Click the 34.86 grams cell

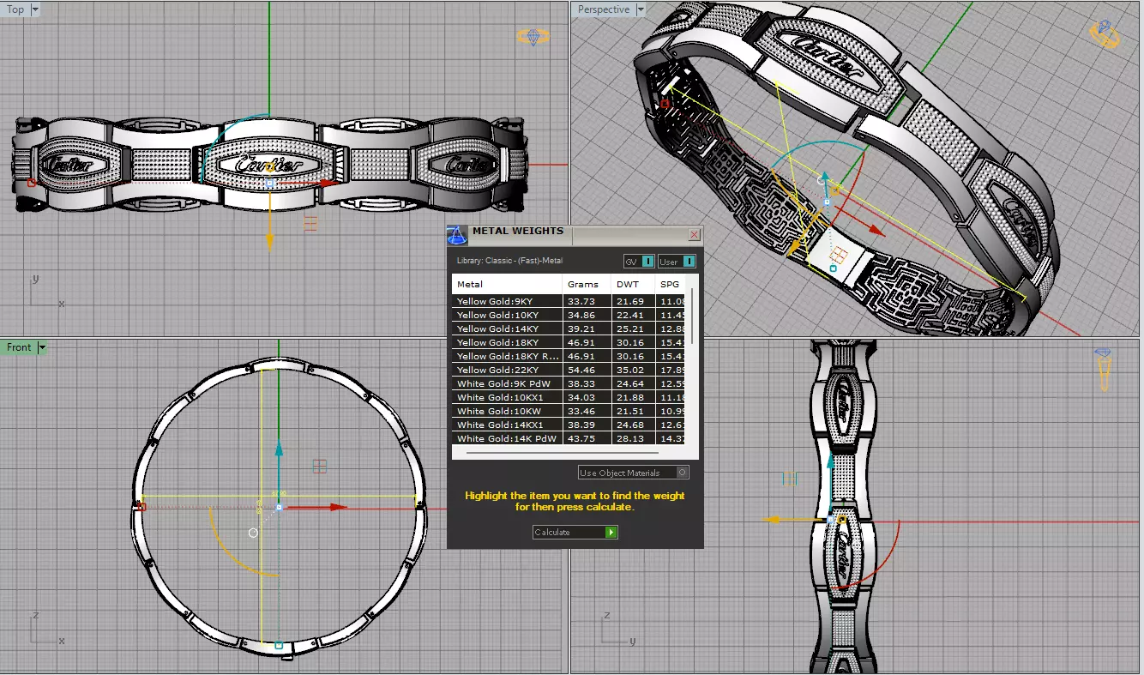[587, 315]
